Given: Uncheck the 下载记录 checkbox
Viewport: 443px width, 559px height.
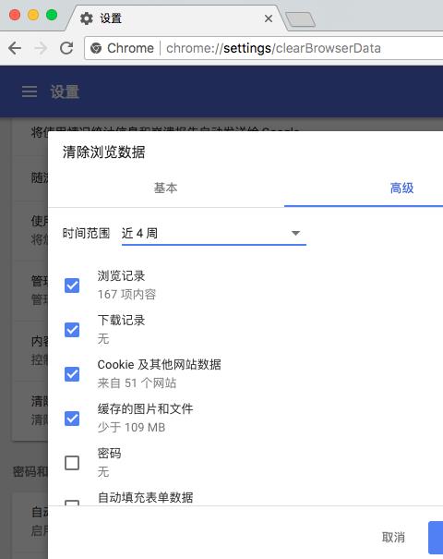Looking at the screenshot, I should (x=72, y=330).
